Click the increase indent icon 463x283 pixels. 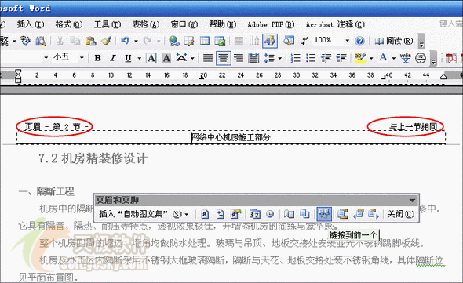tap(341, 58)
